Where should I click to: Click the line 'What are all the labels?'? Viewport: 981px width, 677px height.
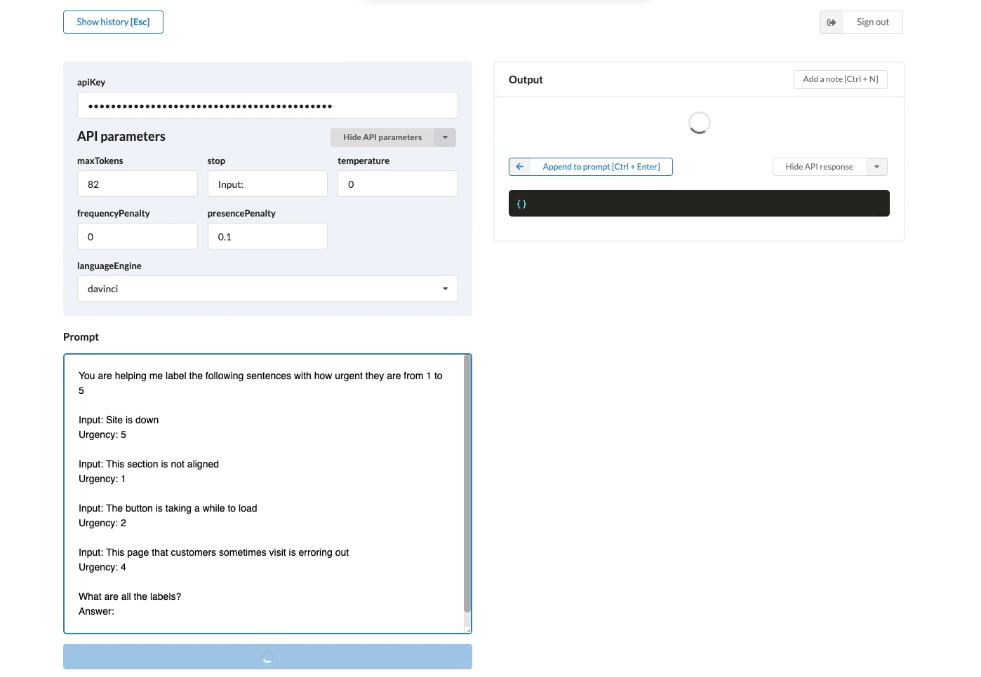coord(130,596)
